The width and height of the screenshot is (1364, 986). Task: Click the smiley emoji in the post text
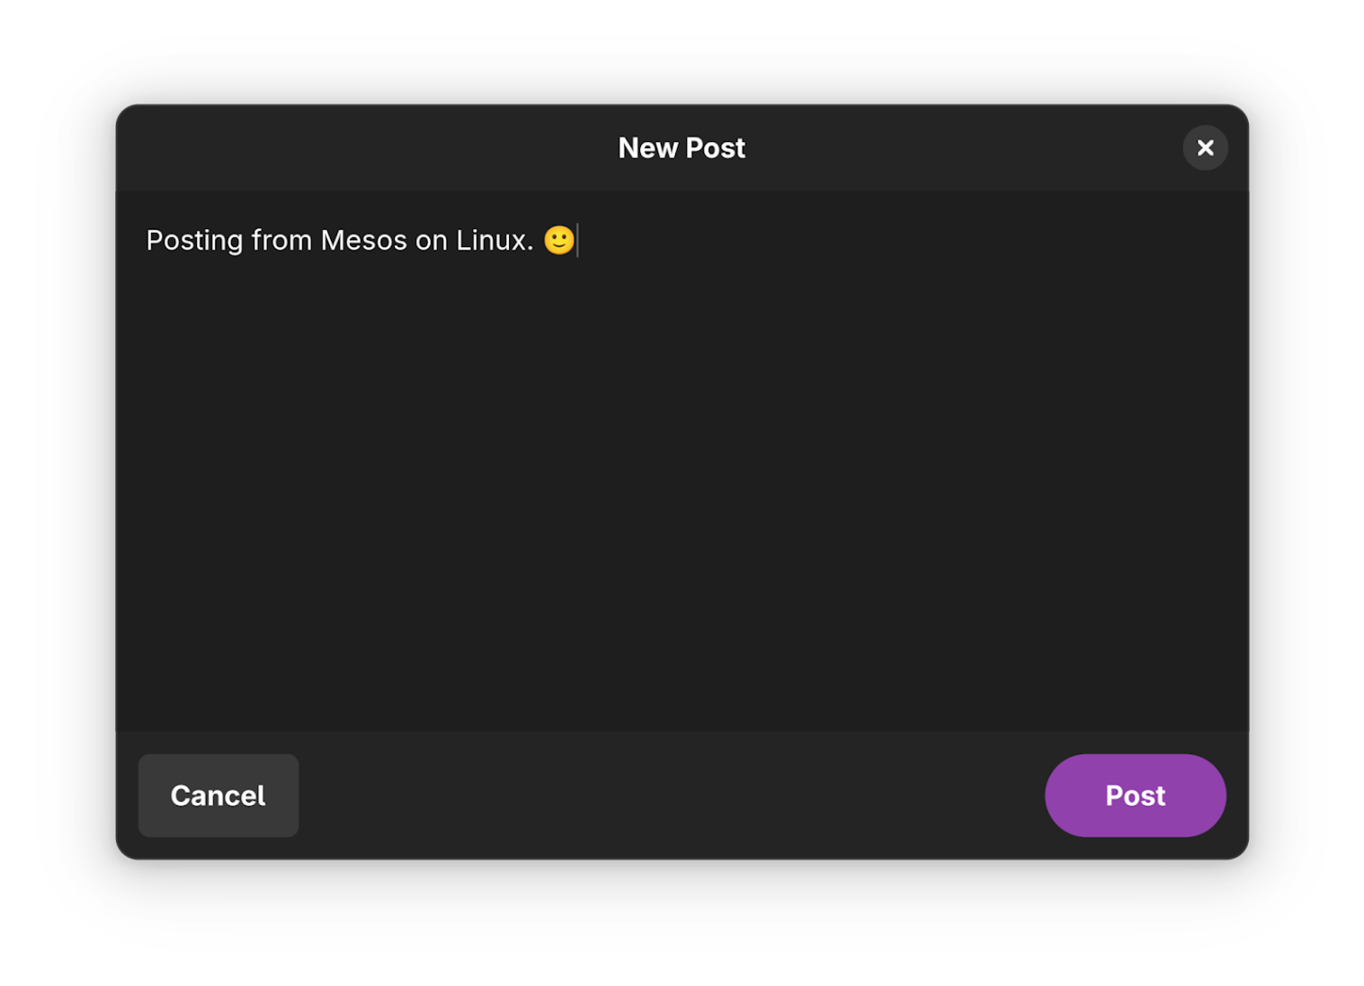point(558,240)
